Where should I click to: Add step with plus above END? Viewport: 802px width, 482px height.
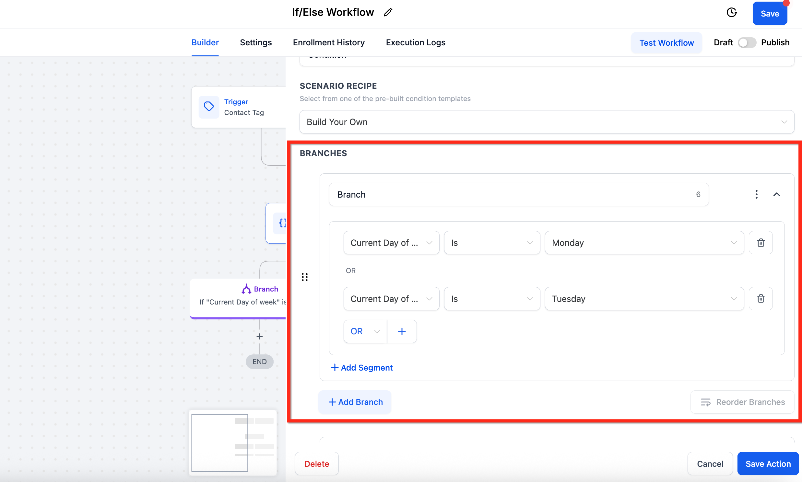click(259, 337)
